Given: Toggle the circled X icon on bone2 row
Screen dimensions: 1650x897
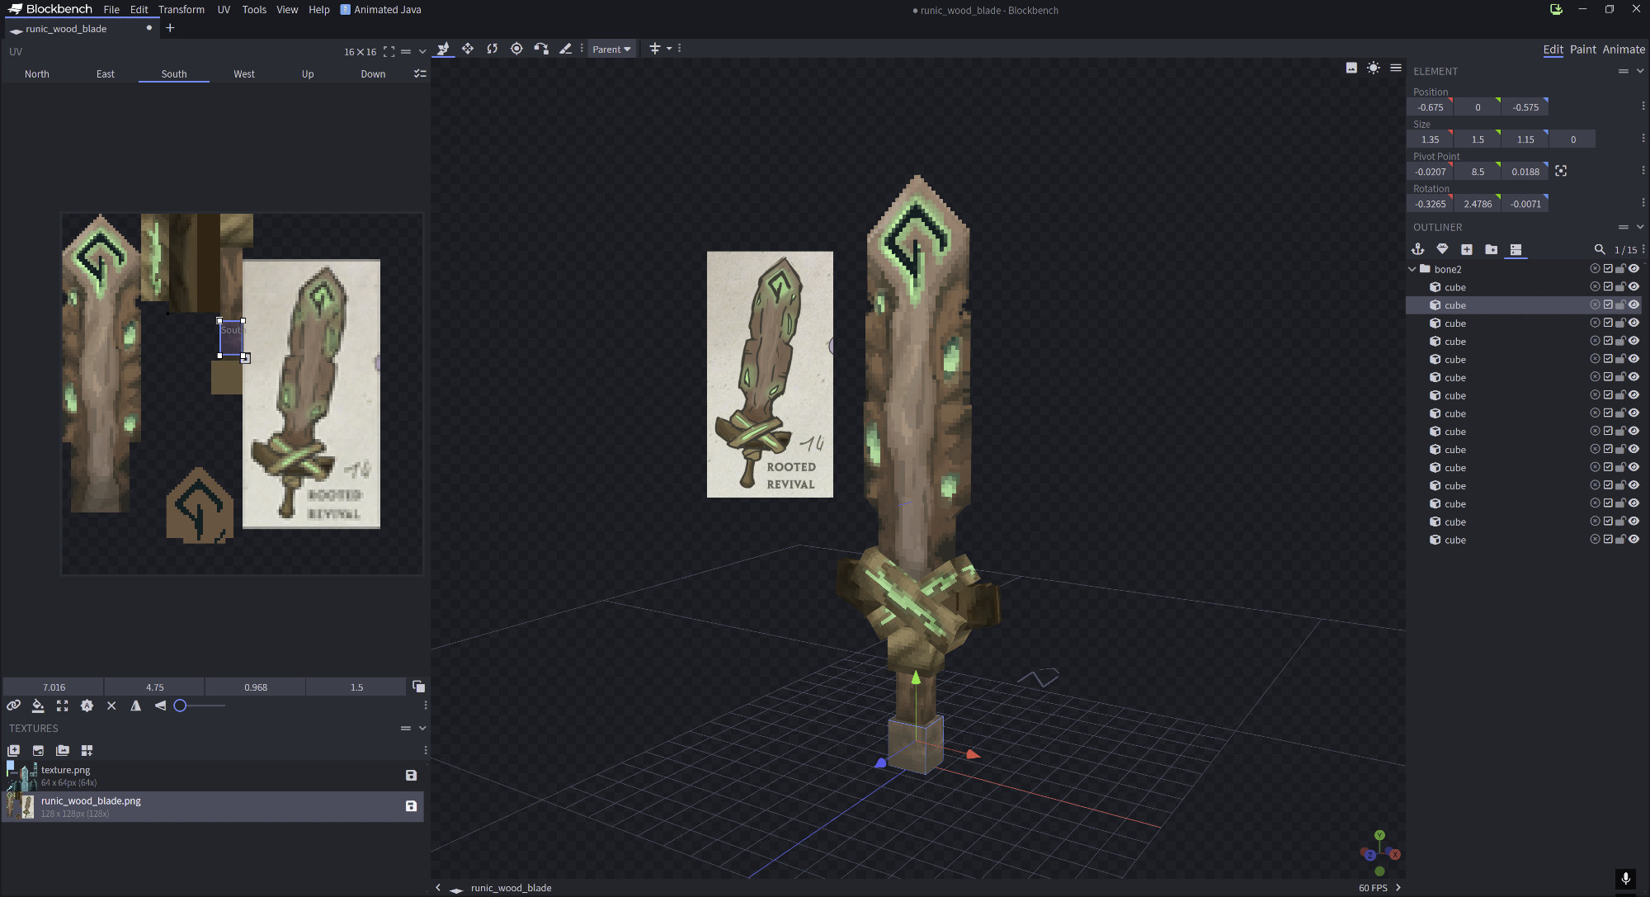Looking at the screenshot, I should point(1595,269).
